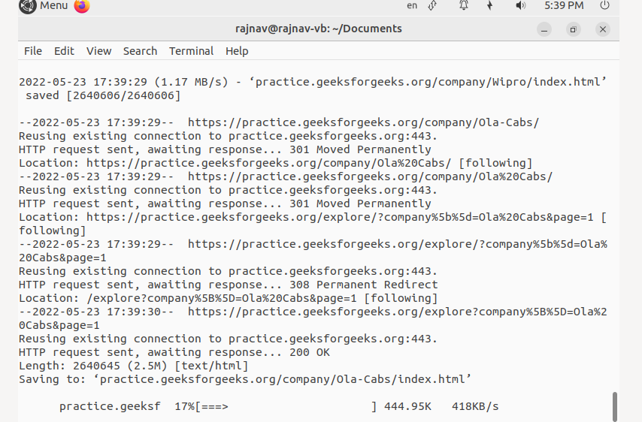Click the explore/?company URL after Location

tap(340, 217)
